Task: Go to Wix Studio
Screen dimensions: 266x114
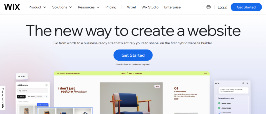Action: [150, 7]
